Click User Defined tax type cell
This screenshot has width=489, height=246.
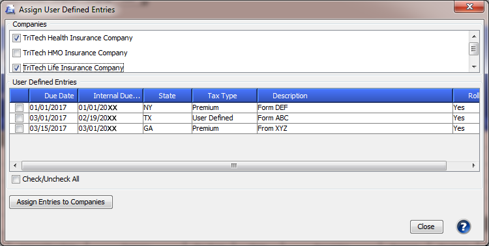click(x=224, y=118)
